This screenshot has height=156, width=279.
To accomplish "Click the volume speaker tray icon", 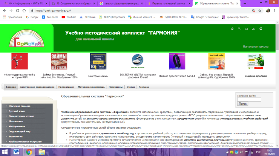I will tap(241, 152).
